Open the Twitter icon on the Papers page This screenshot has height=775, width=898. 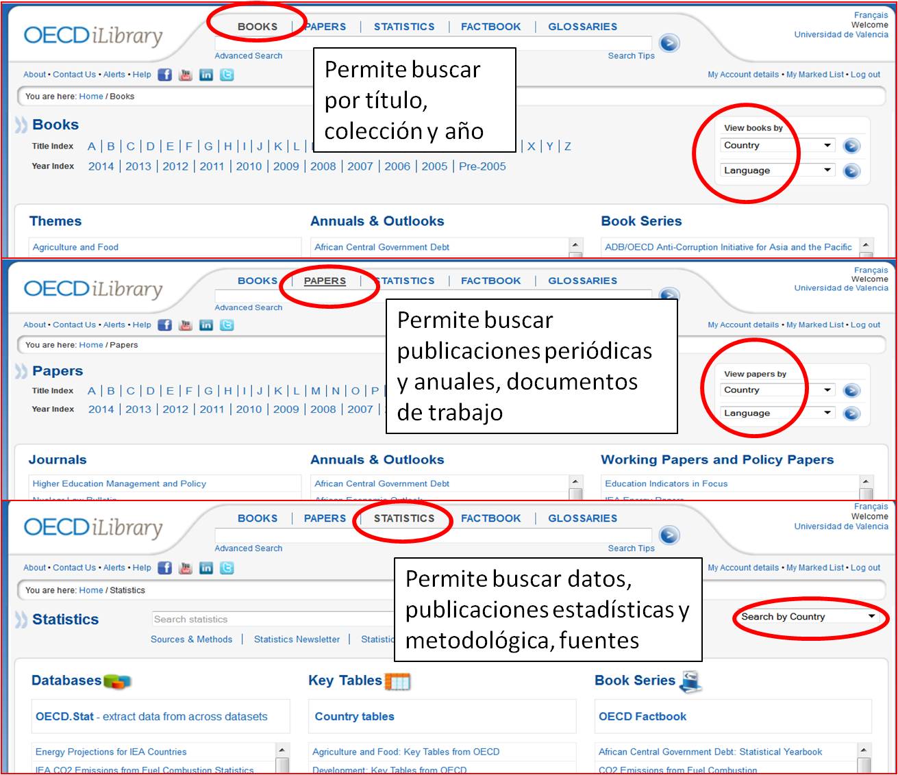point(227,325)
